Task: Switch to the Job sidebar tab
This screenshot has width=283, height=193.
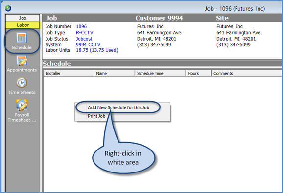Action: [23, 18]
